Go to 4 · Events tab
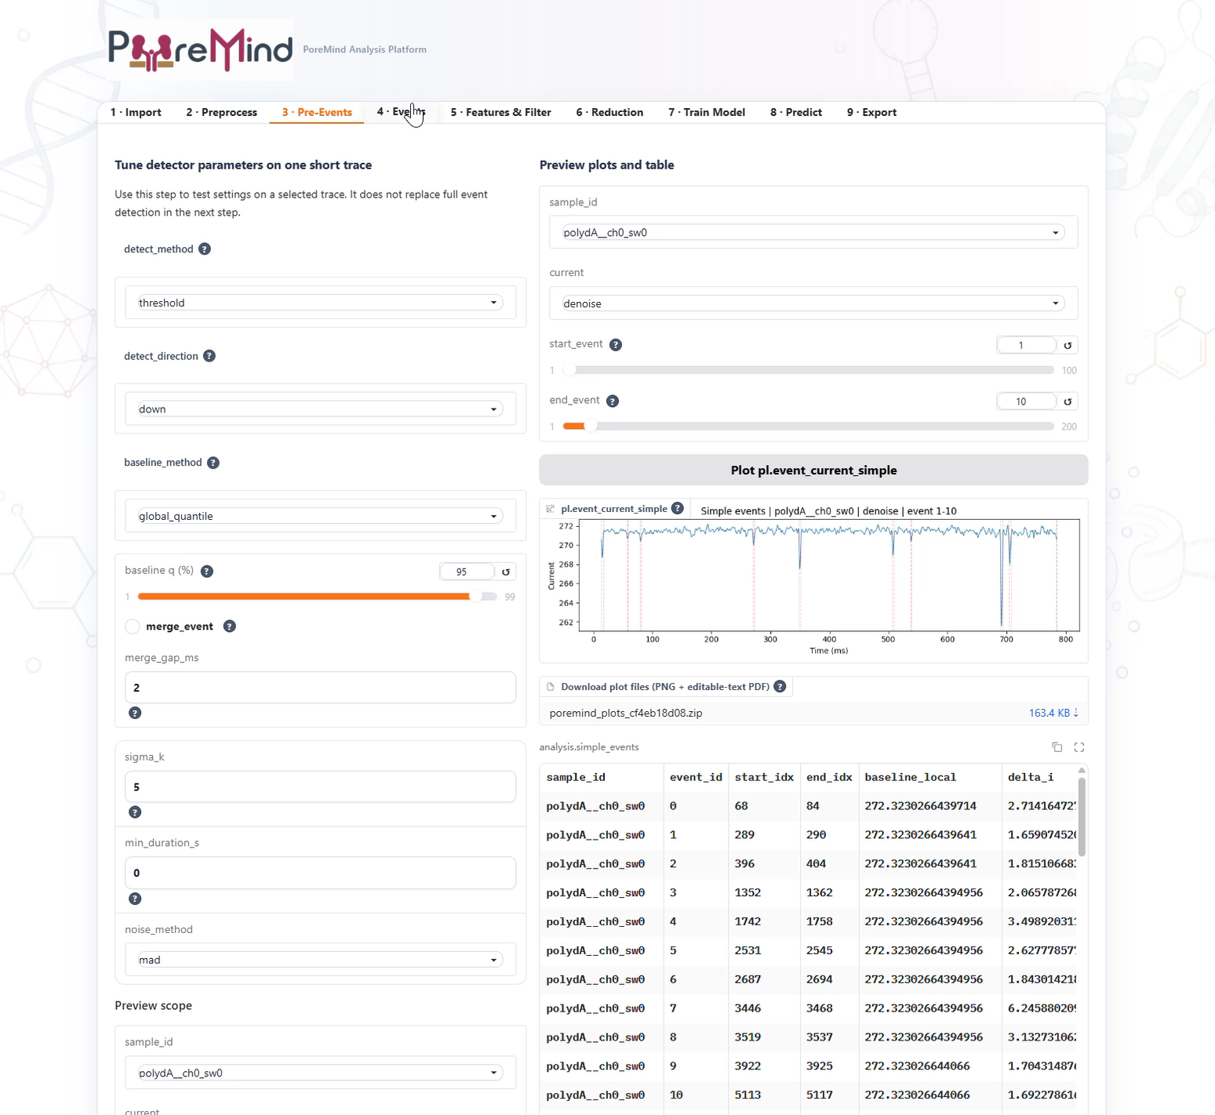The width and height of the screenshot is (1215, 1115). tap(401, 112)
